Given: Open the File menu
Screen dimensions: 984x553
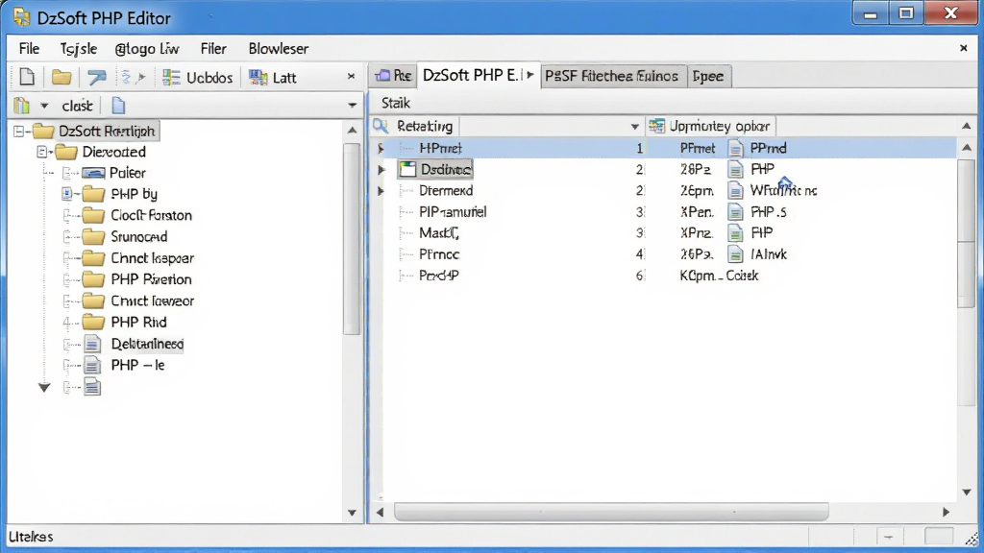Looking at the screenshot, I should [29, 49].
